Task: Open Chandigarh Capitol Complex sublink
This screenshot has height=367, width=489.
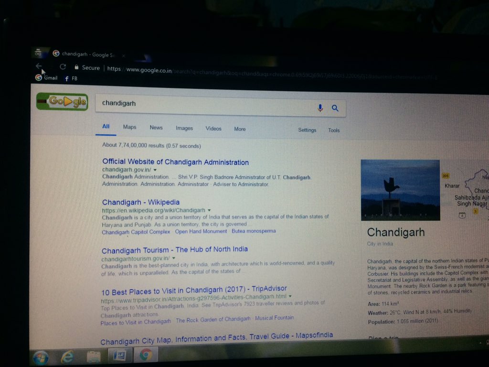Action: (136, 232)
